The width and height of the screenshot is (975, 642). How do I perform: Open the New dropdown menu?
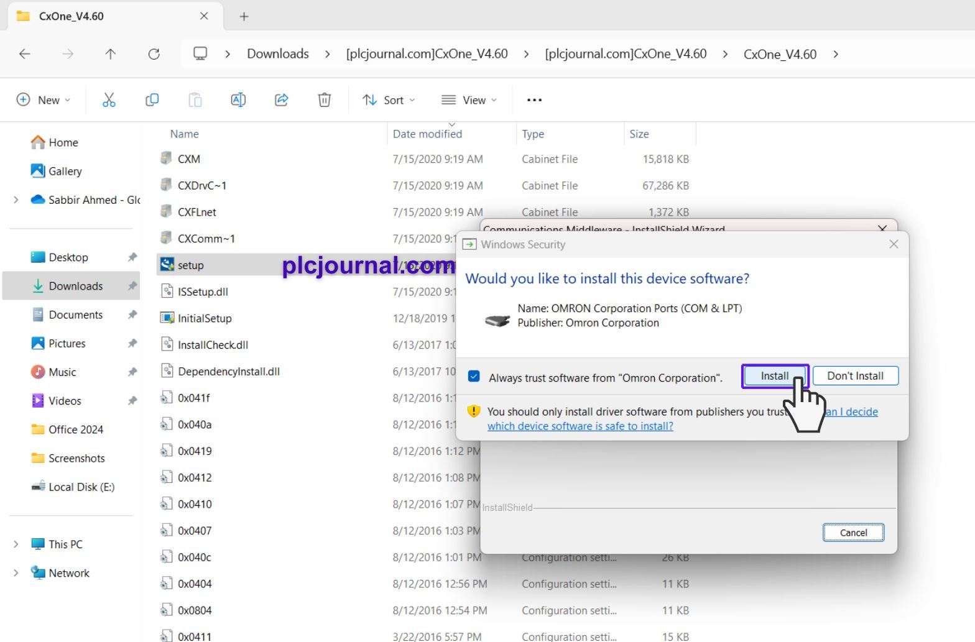coord(44,100)
